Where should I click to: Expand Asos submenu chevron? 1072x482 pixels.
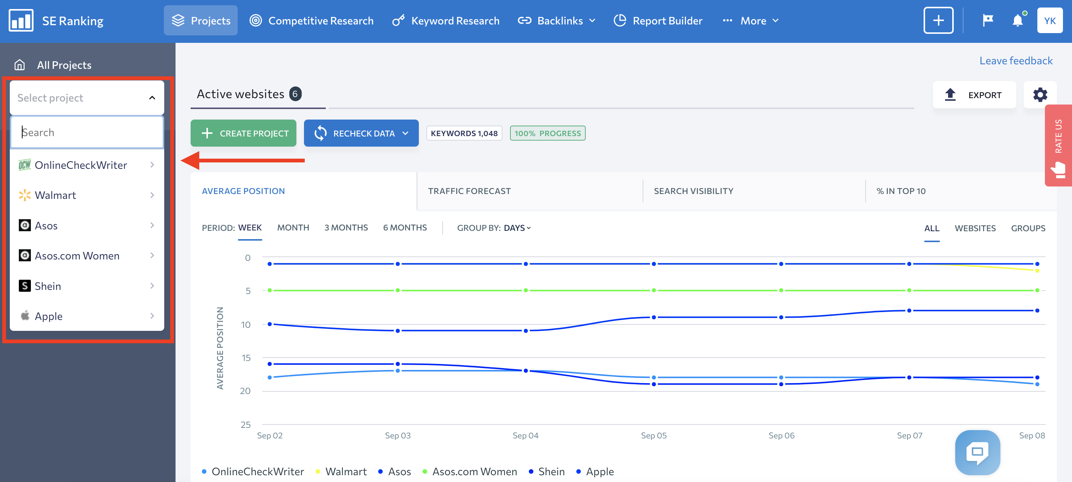click(152, 226)
